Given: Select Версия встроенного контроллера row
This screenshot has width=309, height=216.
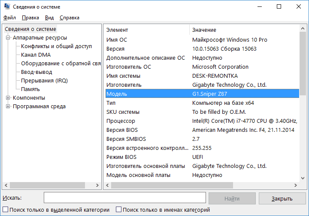Looking at the screenshot, I should tap(202, 148).
